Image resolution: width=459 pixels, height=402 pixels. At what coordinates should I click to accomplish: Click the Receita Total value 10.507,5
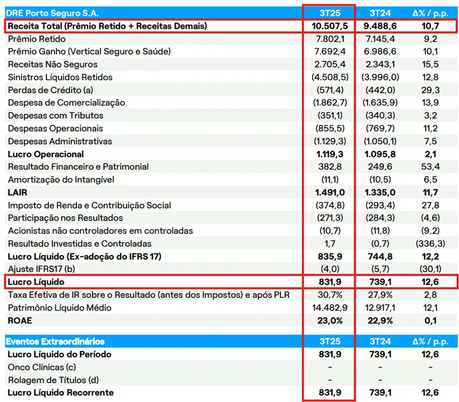pos(329,26)
